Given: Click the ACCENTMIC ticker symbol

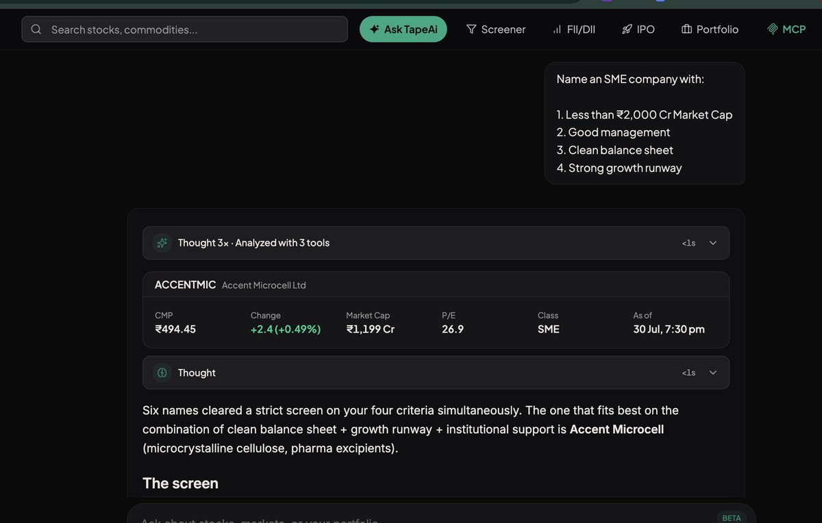Looking at the screenshot, I should pyautogui.click(x=185, y=285).
